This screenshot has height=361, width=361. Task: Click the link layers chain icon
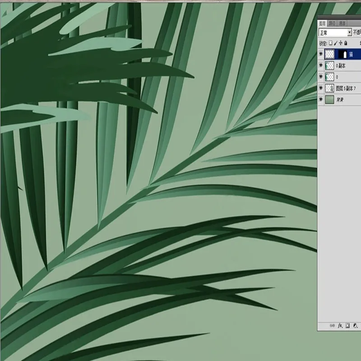click(332, 325)
